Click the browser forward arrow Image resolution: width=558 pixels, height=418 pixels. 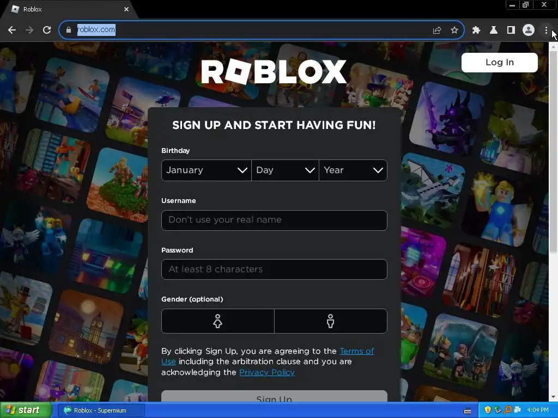point(29,30)
